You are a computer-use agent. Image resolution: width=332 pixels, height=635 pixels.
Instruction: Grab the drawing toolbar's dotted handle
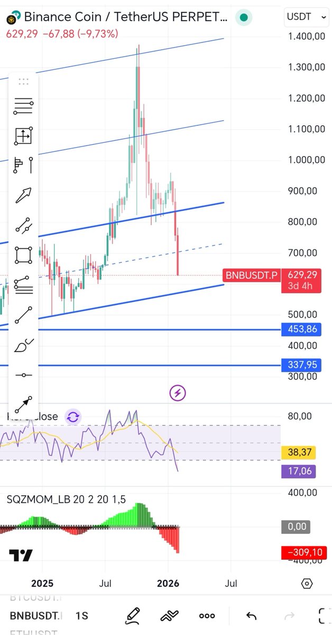tap(23, 81)
